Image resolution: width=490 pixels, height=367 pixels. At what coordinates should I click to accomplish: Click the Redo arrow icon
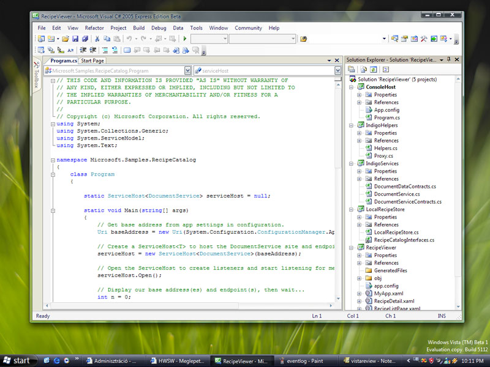tap(143, 39)
